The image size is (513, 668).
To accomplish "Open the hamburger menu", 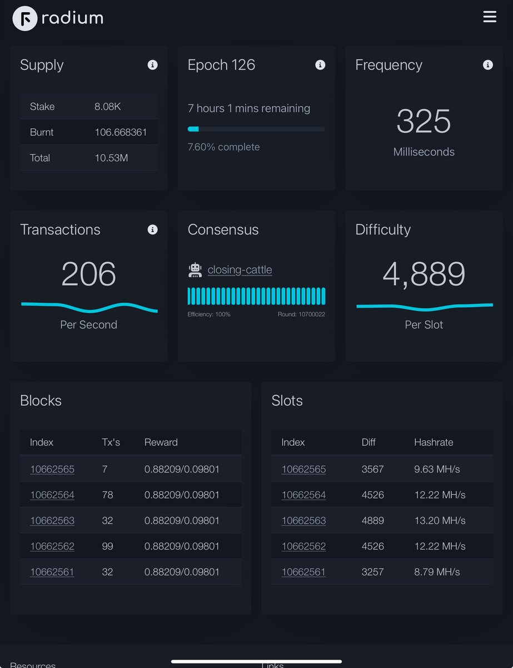I will tap(490, 17).
